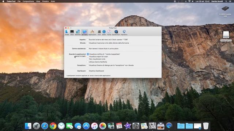The width and height of the screenshot is (234, 131).
Task: Open the Vista menu
Action: (38, 1)
